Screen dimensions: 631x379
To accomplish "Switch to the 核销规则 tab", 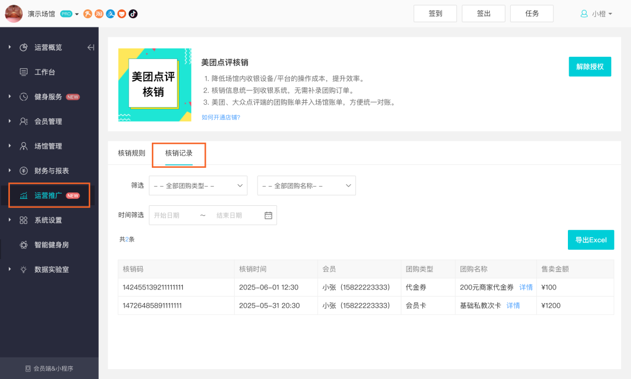I will (x=131, y=153).
